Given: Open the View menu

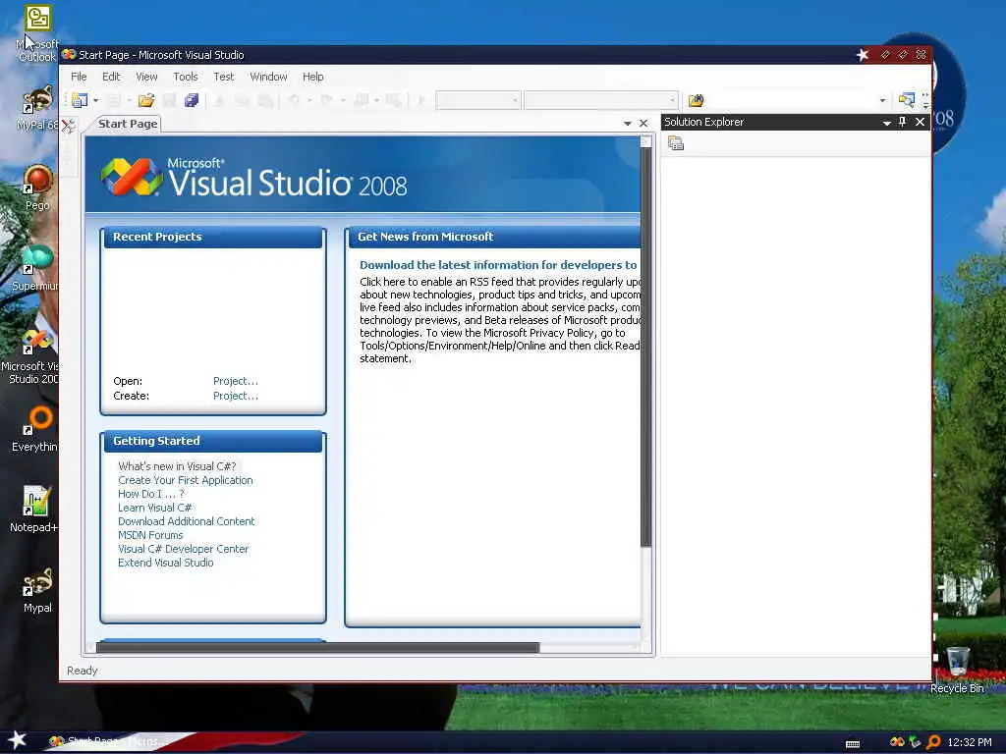Looking at the screenshot, I should 146,77.
